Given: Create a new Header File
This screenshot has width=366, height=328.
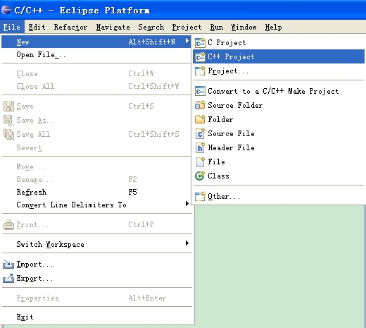Looking at the screenshot, I should 279,147.
